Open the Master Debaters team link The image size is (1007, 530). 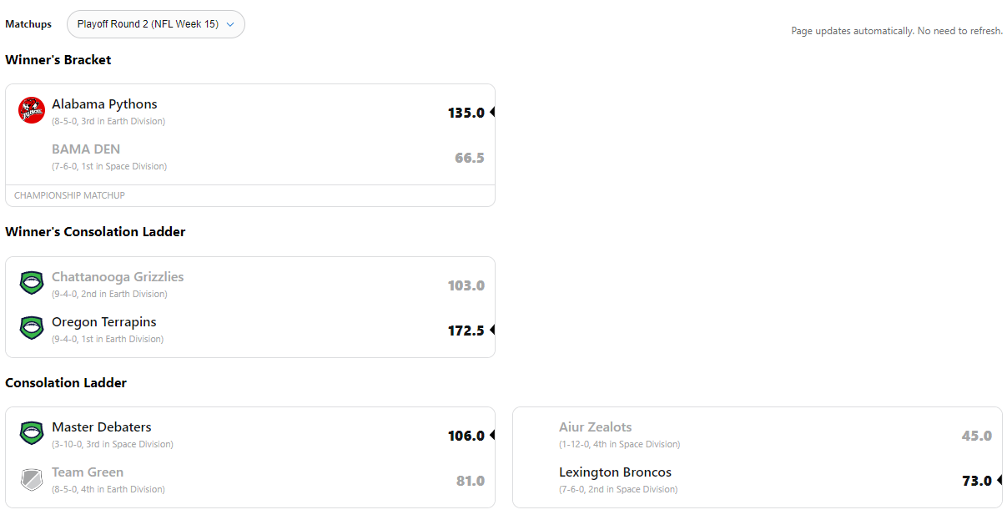click(102, 427)
